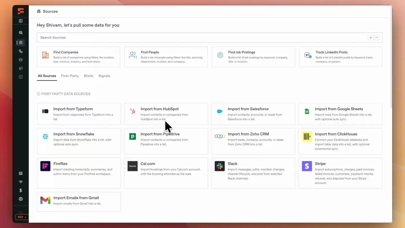Switch to the First-Party tab
Image resolution: width=405 pixels, height=228 pixels.
[x=70, y=76]
